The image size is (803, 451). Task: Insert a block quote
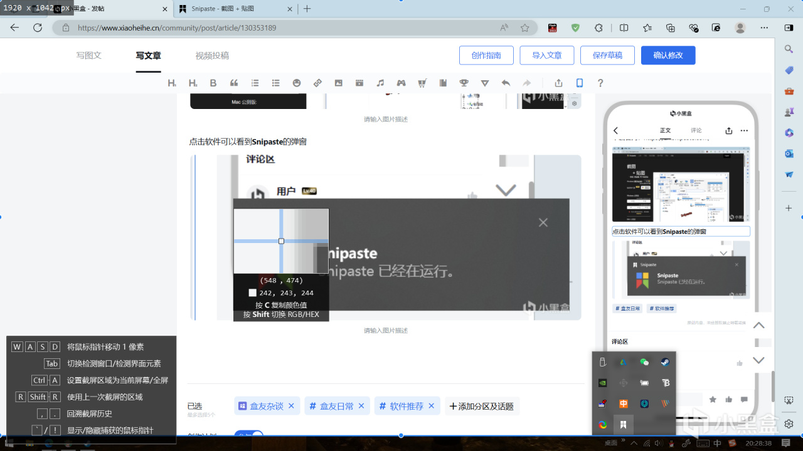(x=234, y=83)
